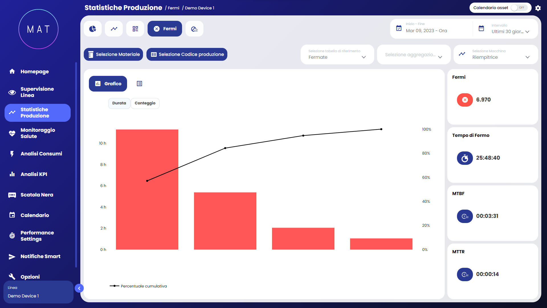The image size is (547, 308).
Task: Select the Durata toggle option
Action: coord(119,103)
